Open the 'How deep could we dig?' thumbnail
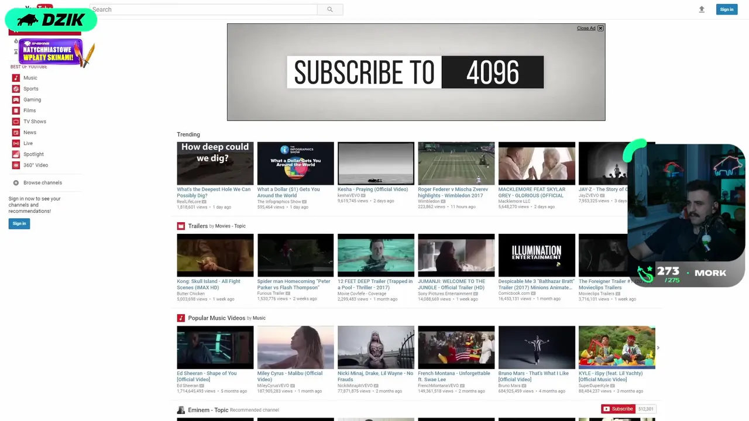The width and height of the screenshot is (749, 421). click(215, 163)
